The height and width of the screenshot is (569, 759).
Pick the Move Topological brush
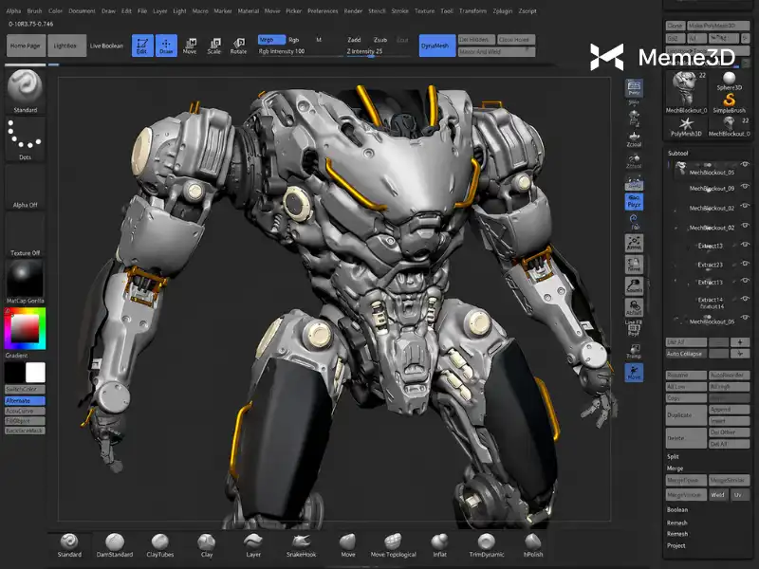pos(393,544)
